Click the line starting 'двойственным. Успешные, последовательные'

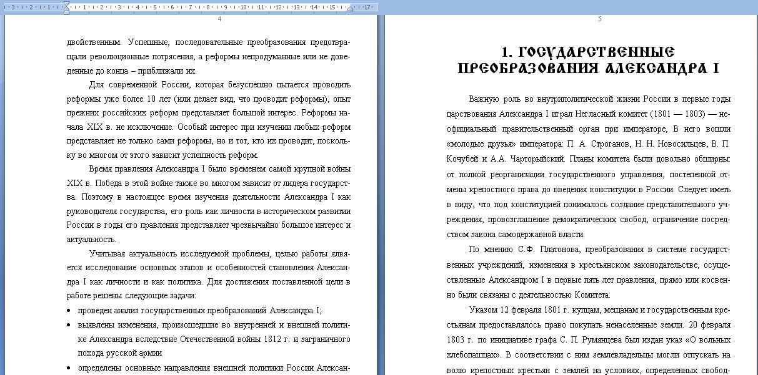[x=209, y=42]
